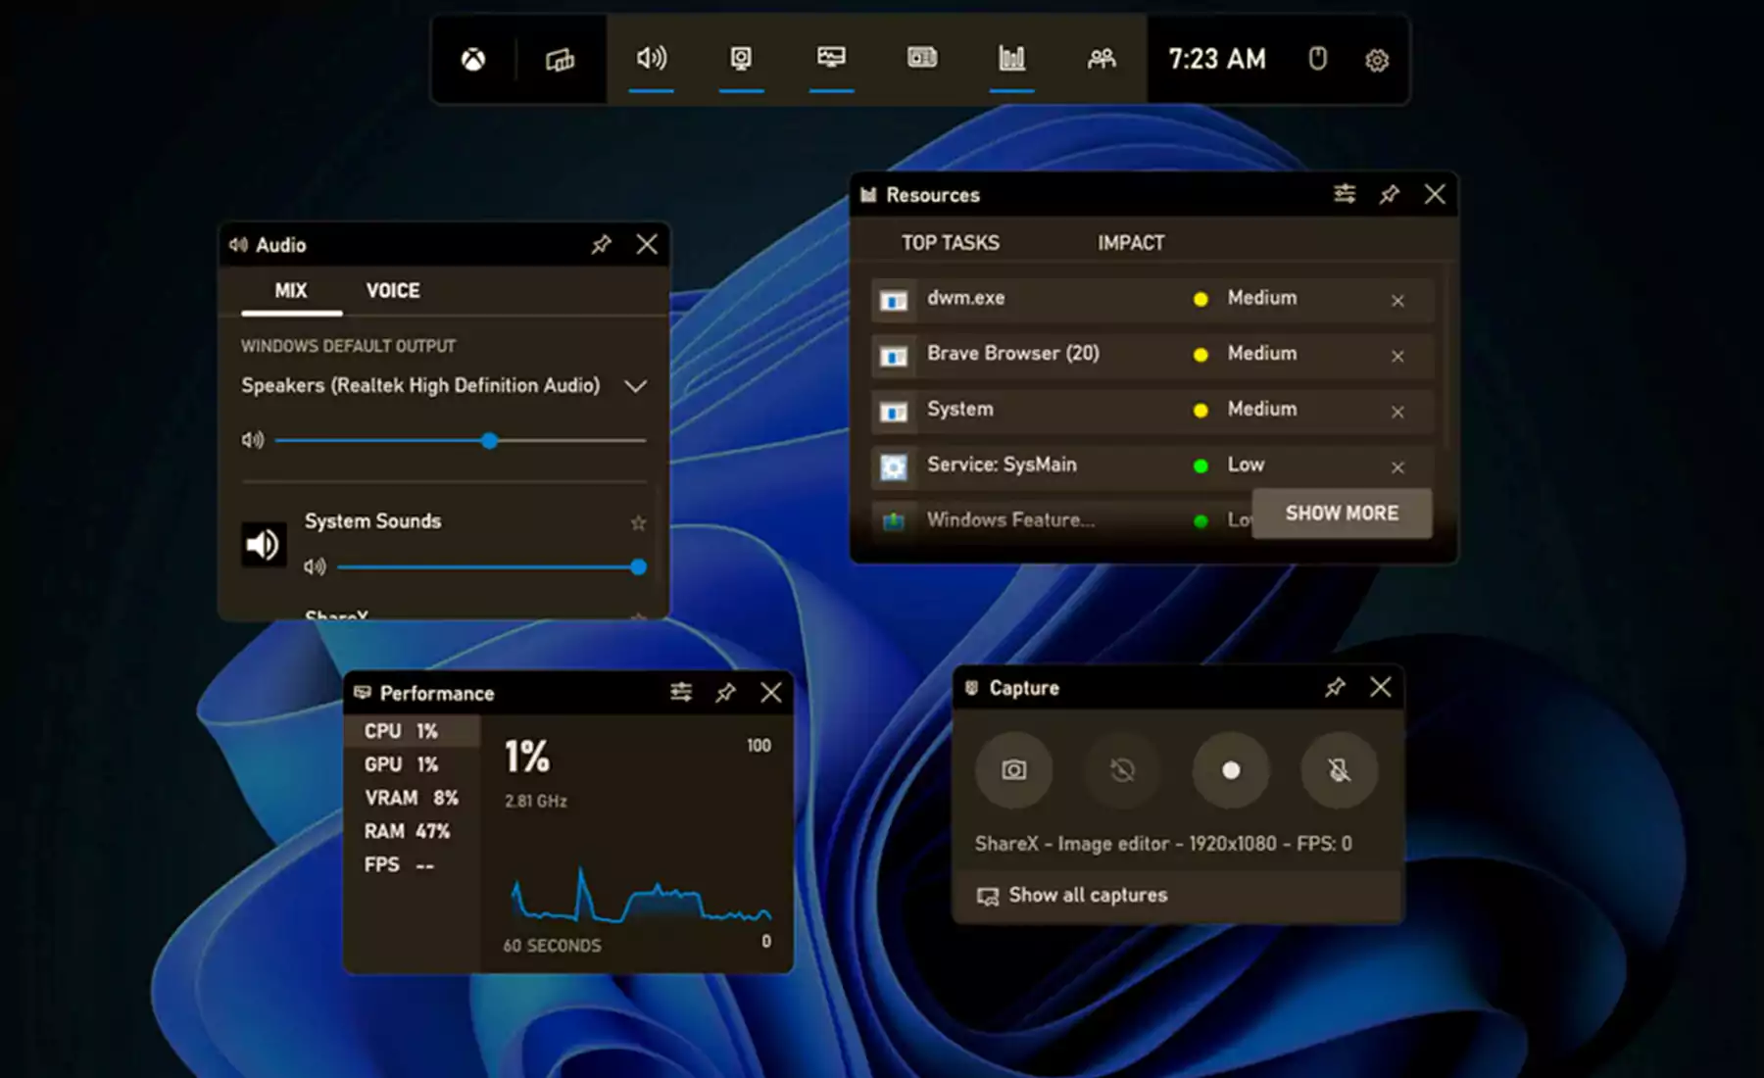End the Brave Browser task
The image size is (1764, 1078).
1397,356
